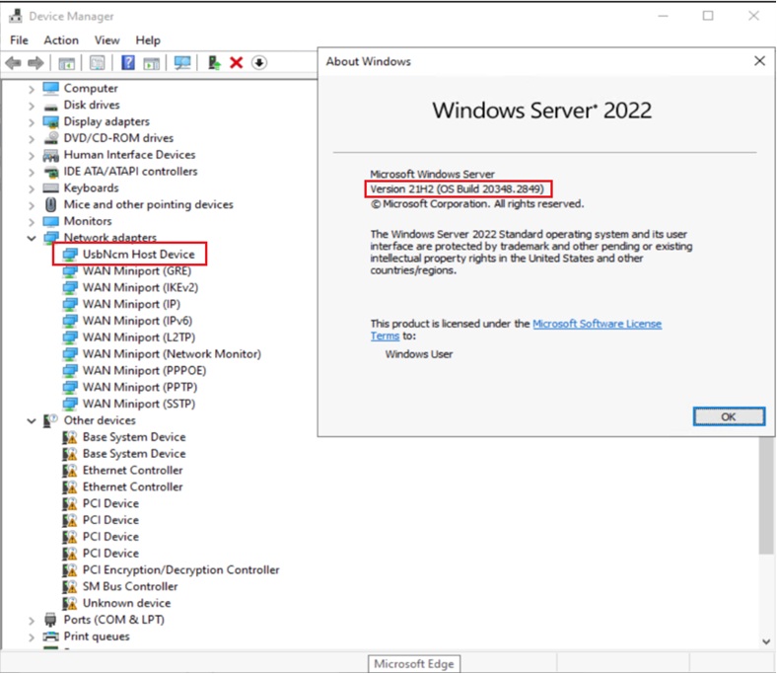Expand the Keyboards node
The width and height of the screenshot is (777, 674).
32,188
